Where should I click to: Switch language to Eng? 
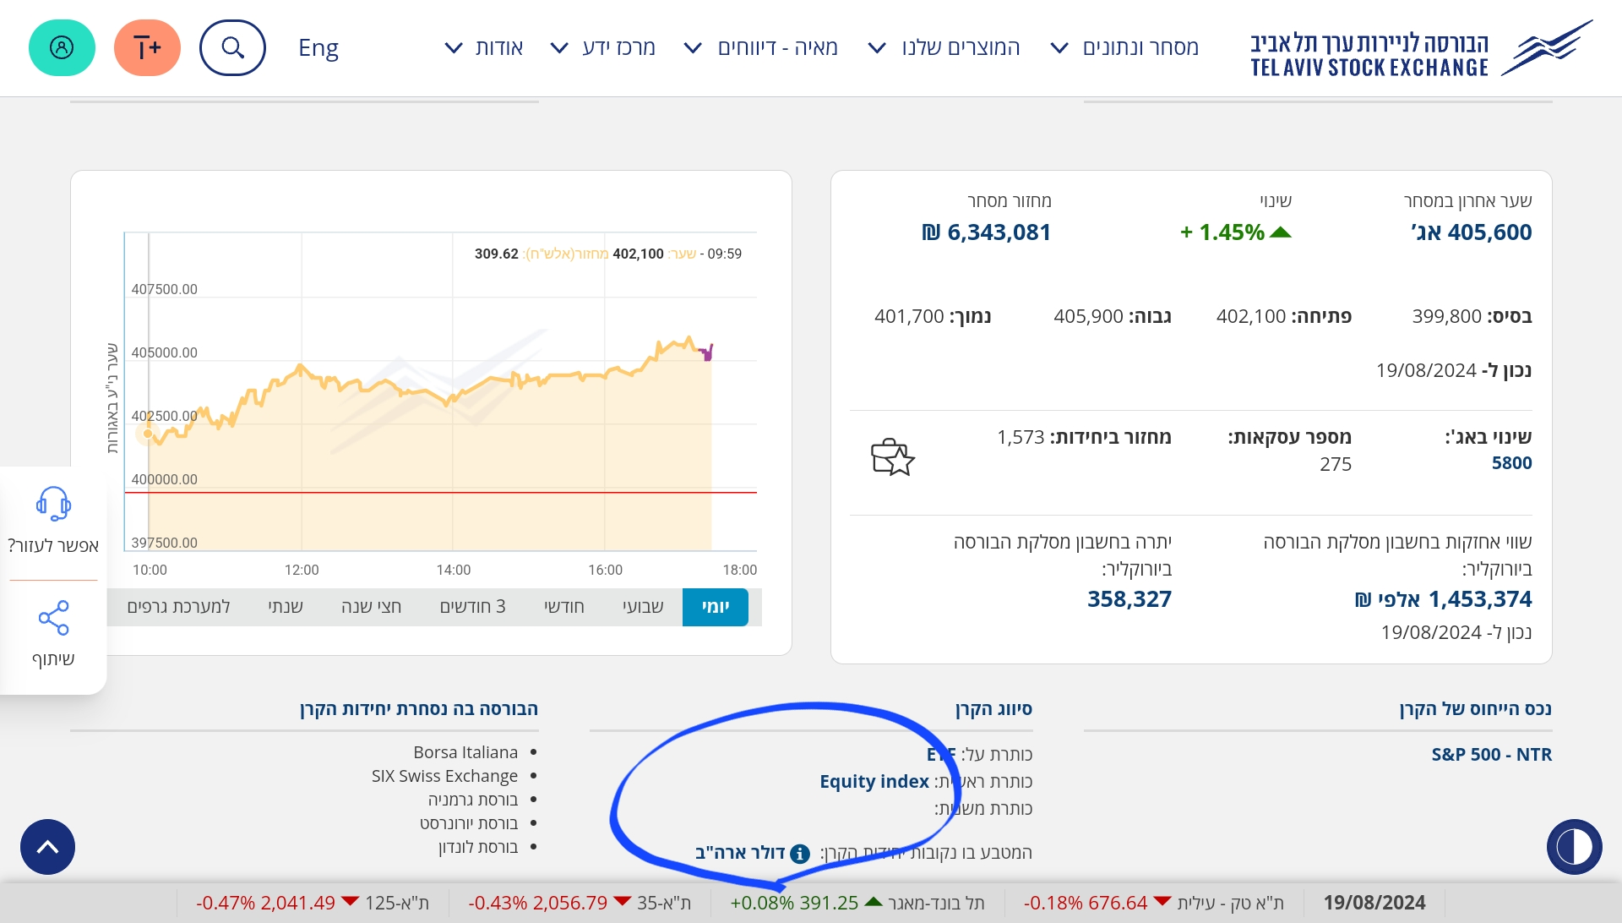point(318,48)
